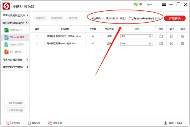Click the output icon for second file
Screen dimensions: 190x127
[x=172, y=43]
